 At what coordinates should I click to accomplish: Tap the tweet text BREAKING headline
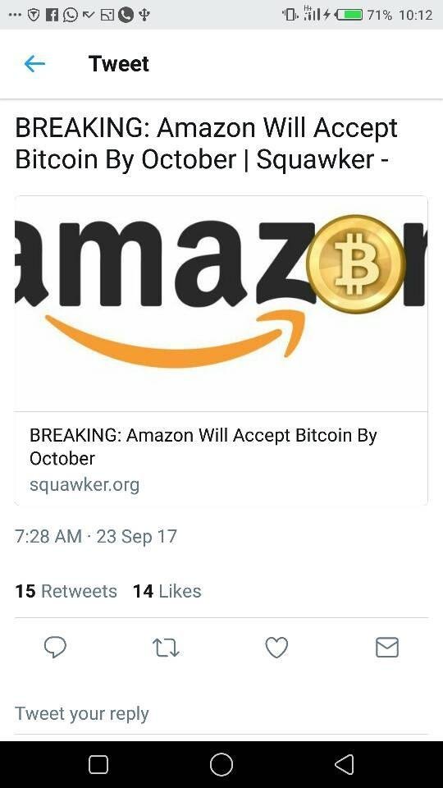click(207, 143)
